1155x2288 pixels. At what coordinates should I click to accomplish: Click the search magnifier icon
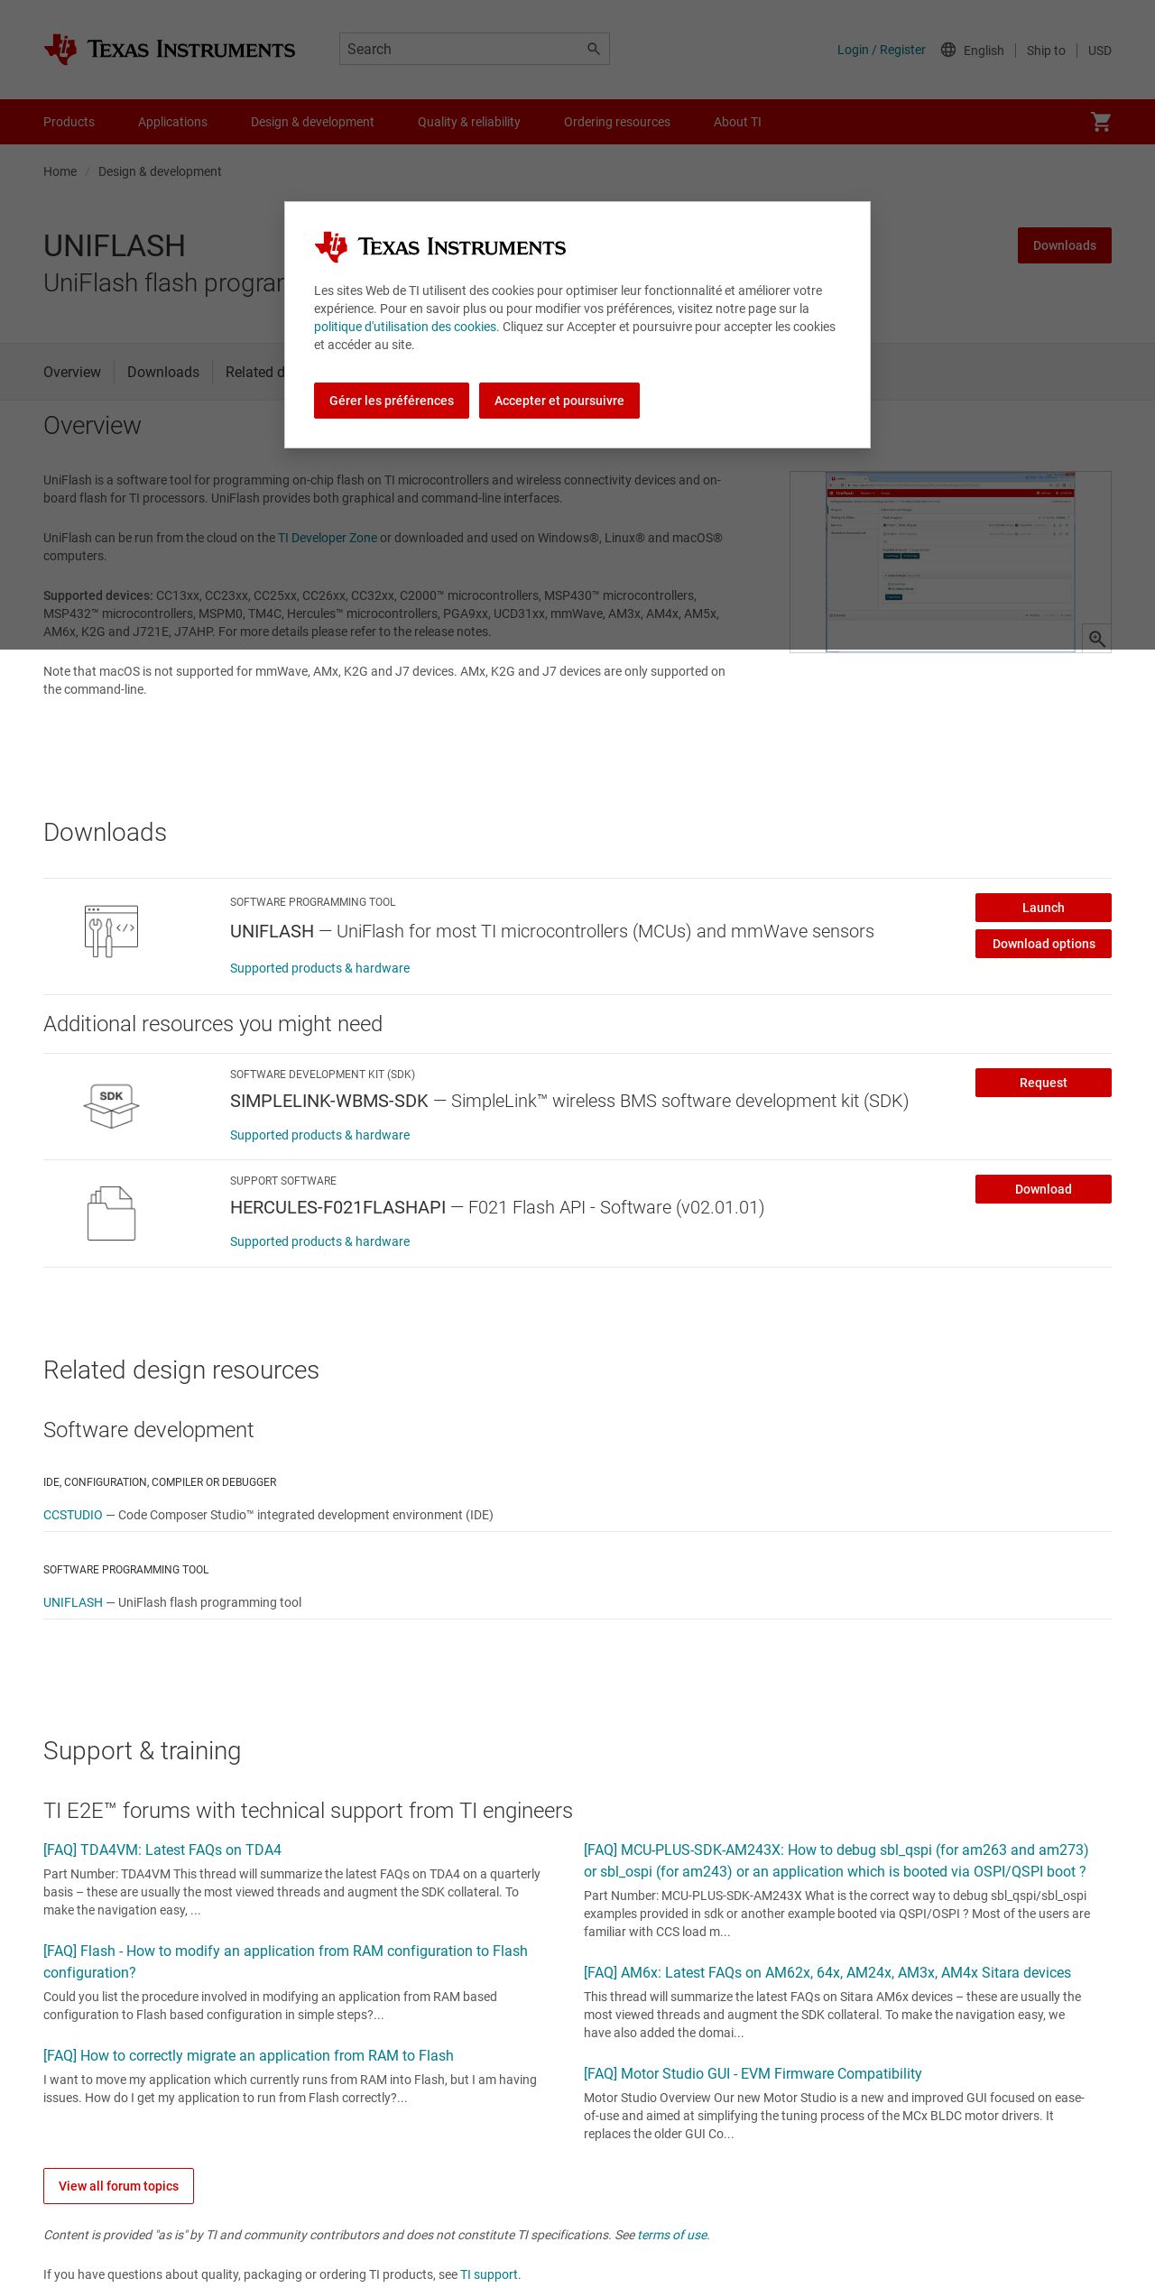click(x=593, y=49)
